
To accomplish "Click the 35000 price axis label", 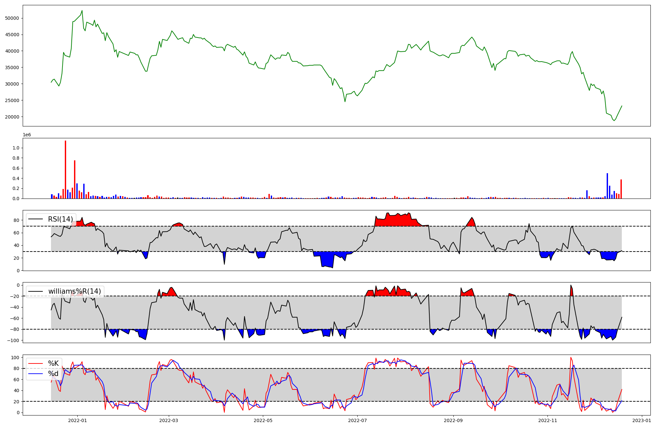I will coord(12,67).
